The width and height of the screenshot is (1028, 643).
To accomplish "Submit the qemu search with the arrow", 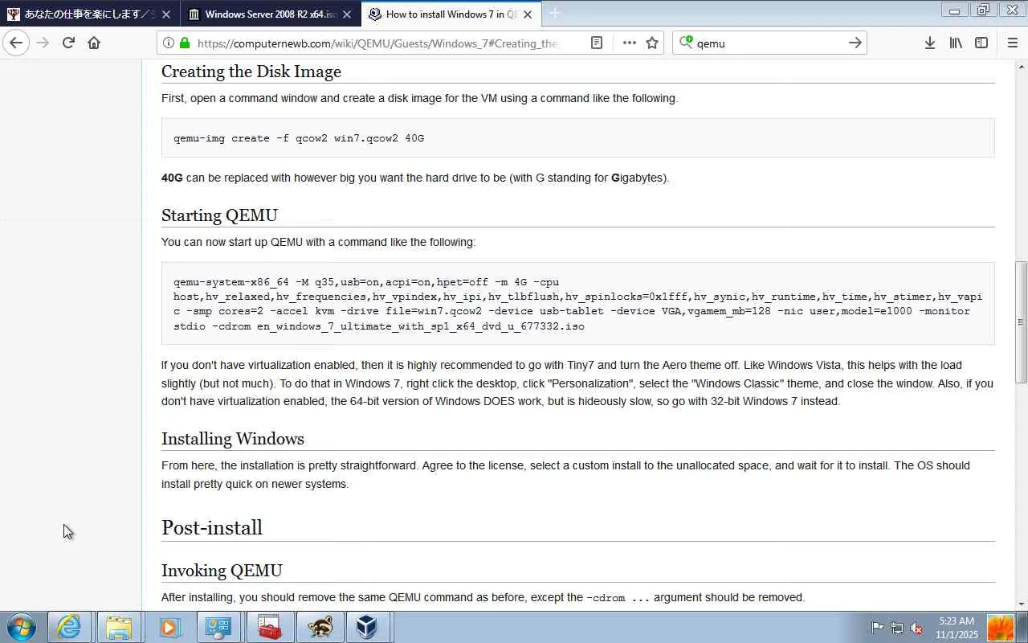I will tap(855, 43).
